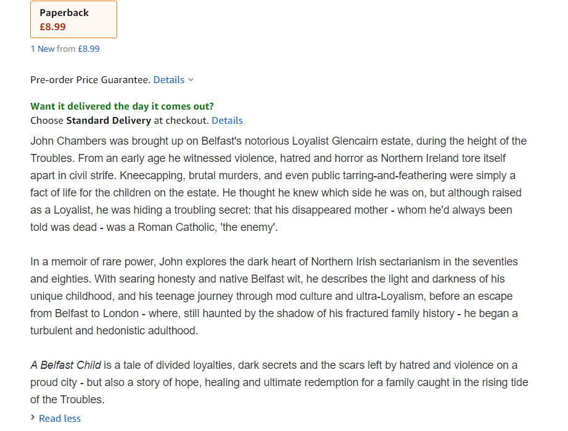Click the word "Choose" in delivery line
Viewport: 568px width, 431px height.
point(47,120)
